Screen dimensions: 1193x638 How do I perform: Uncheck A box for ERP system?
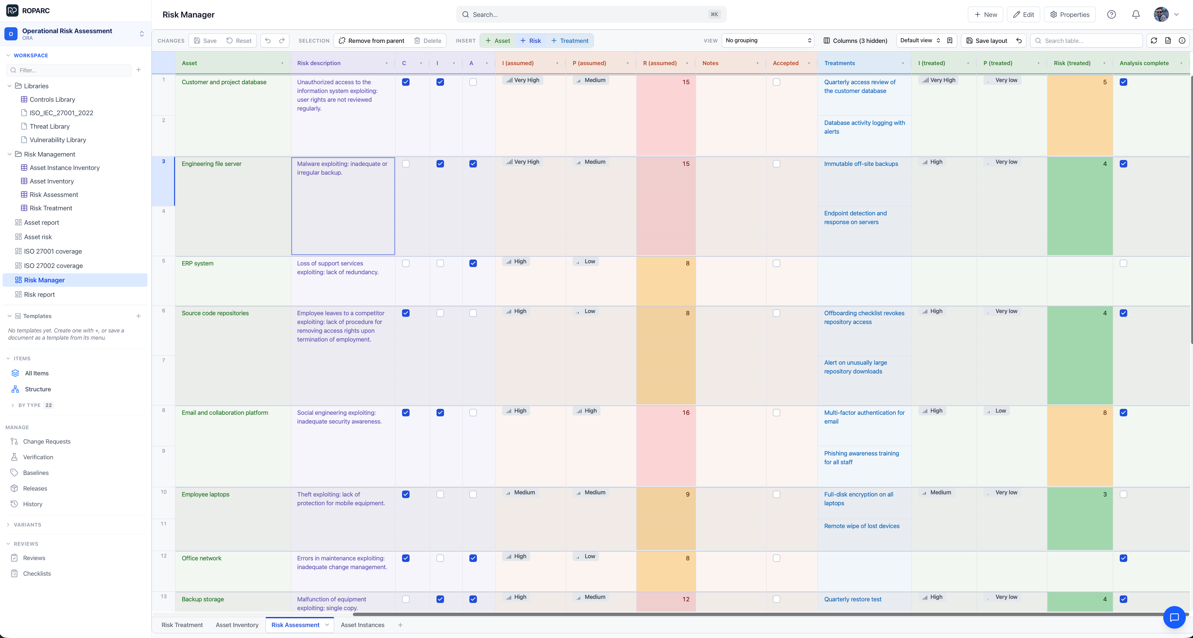(473, 264)
